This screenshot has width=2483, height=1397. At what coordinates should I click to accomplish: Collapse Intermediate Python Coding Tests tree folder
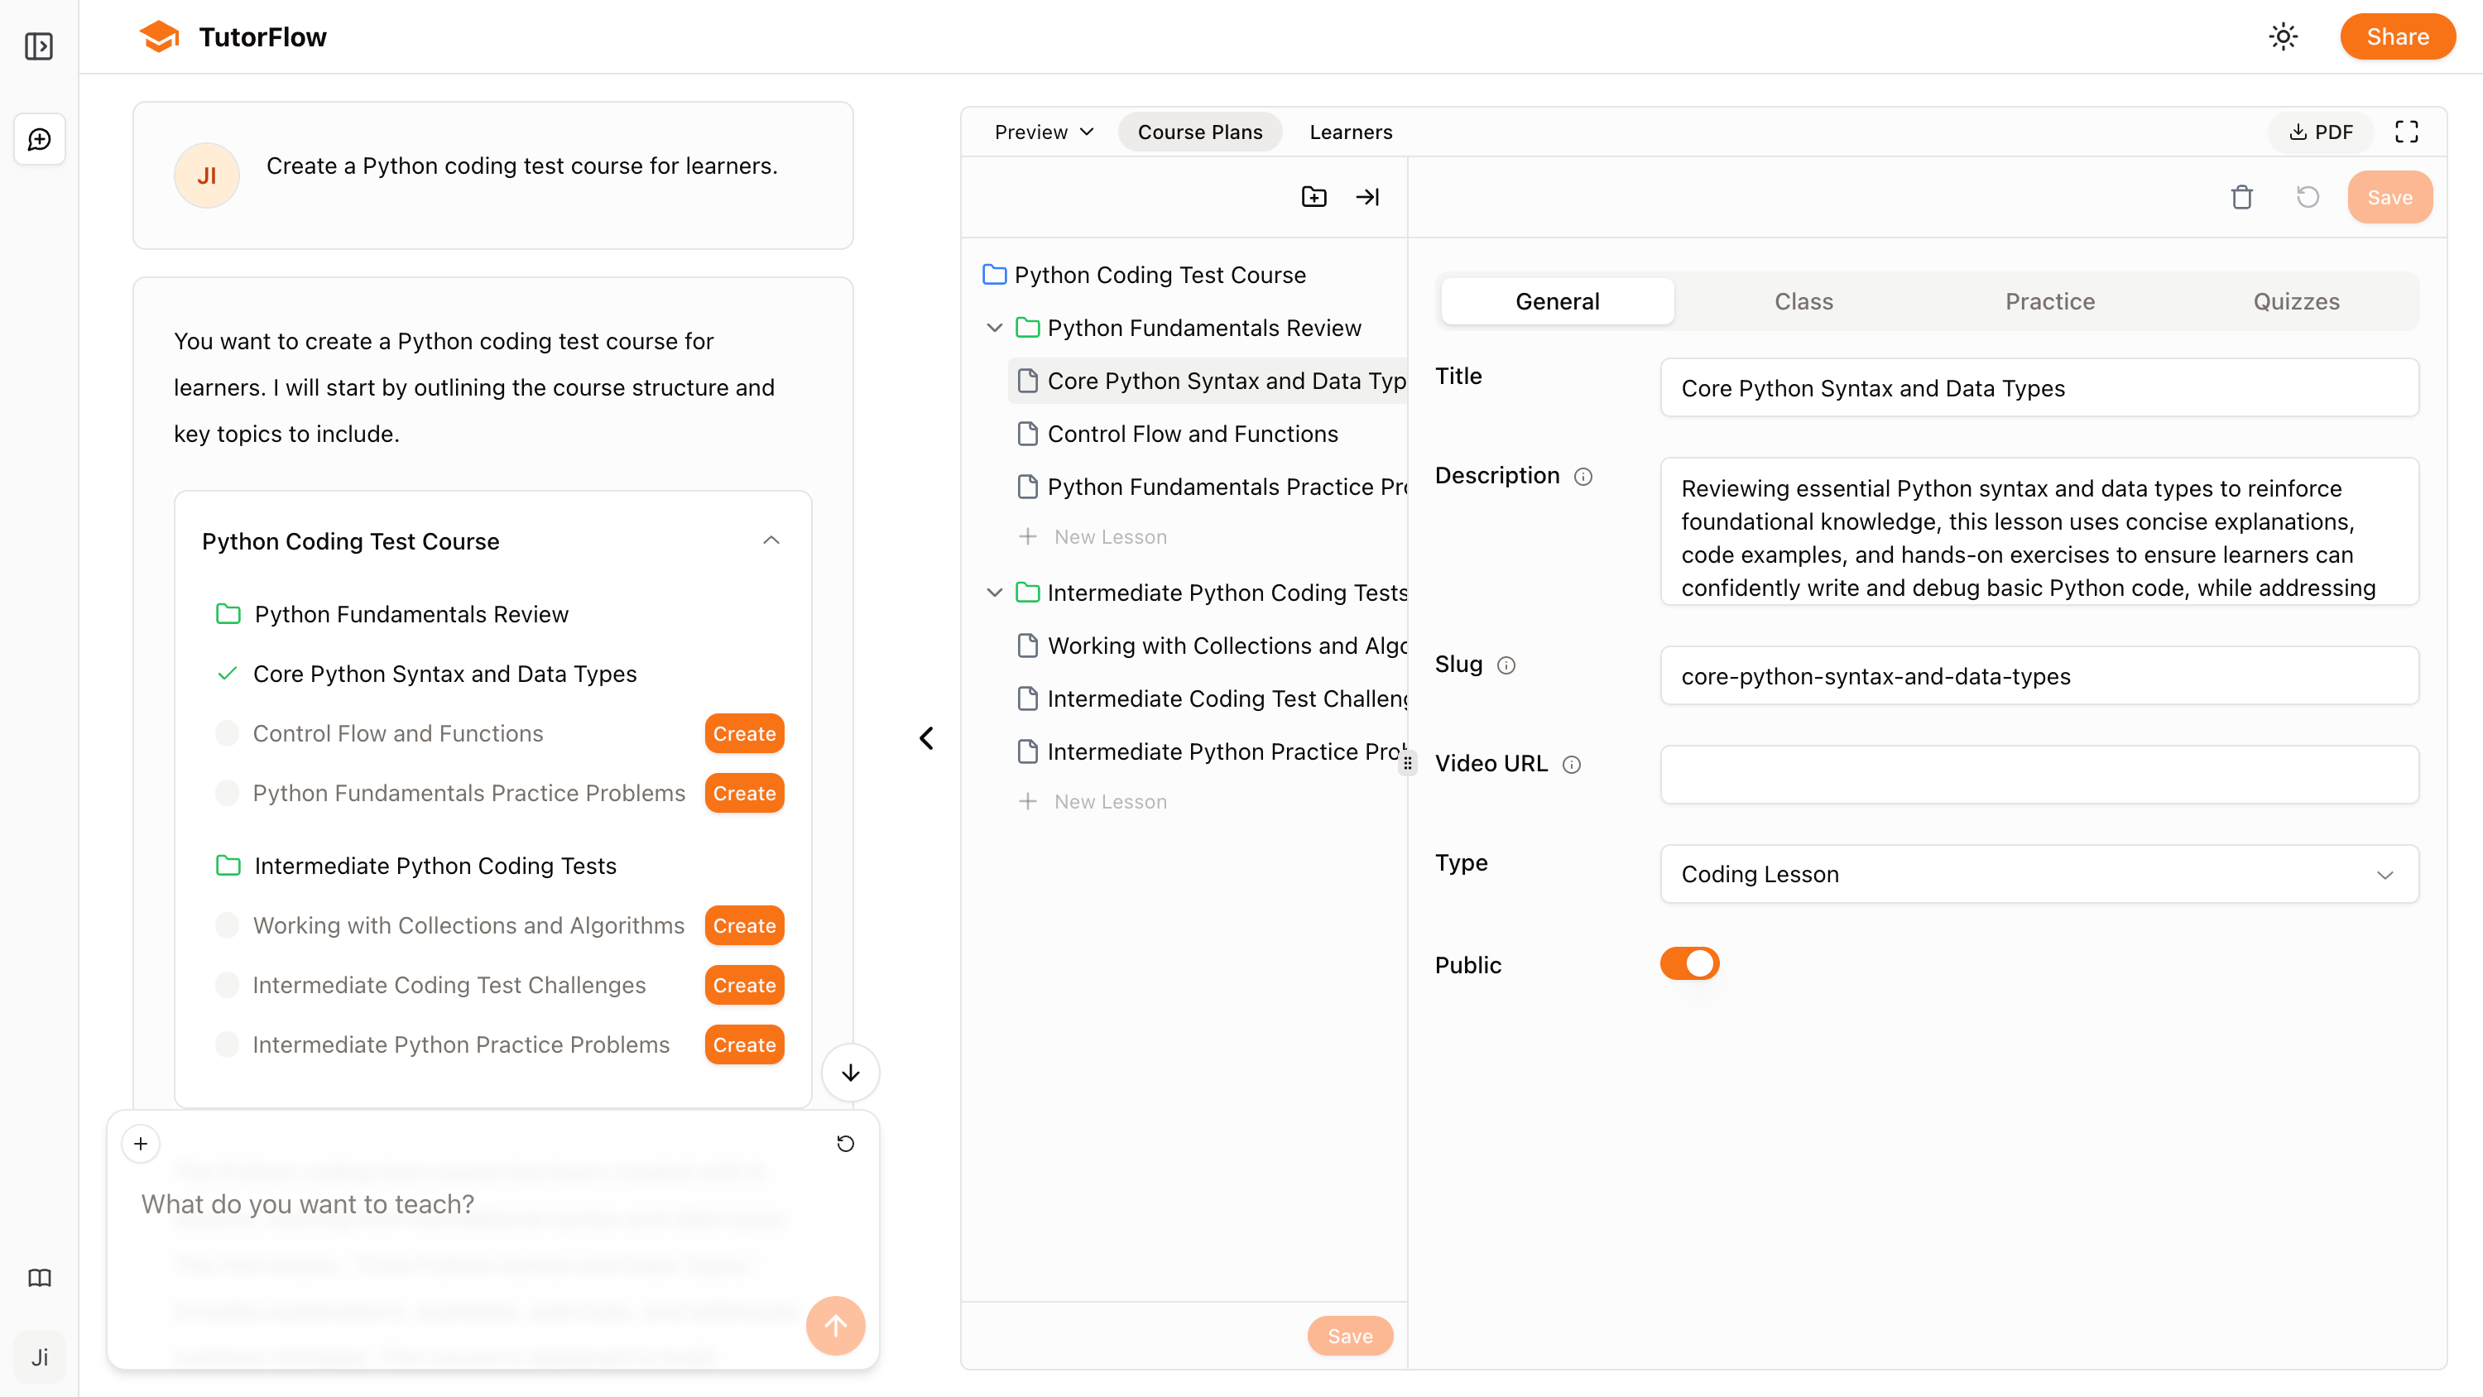click(x=994, y=593)
